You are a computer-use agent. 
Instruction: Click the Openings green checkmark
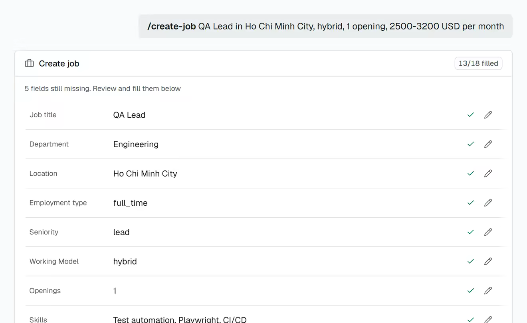tap(471, 291)
